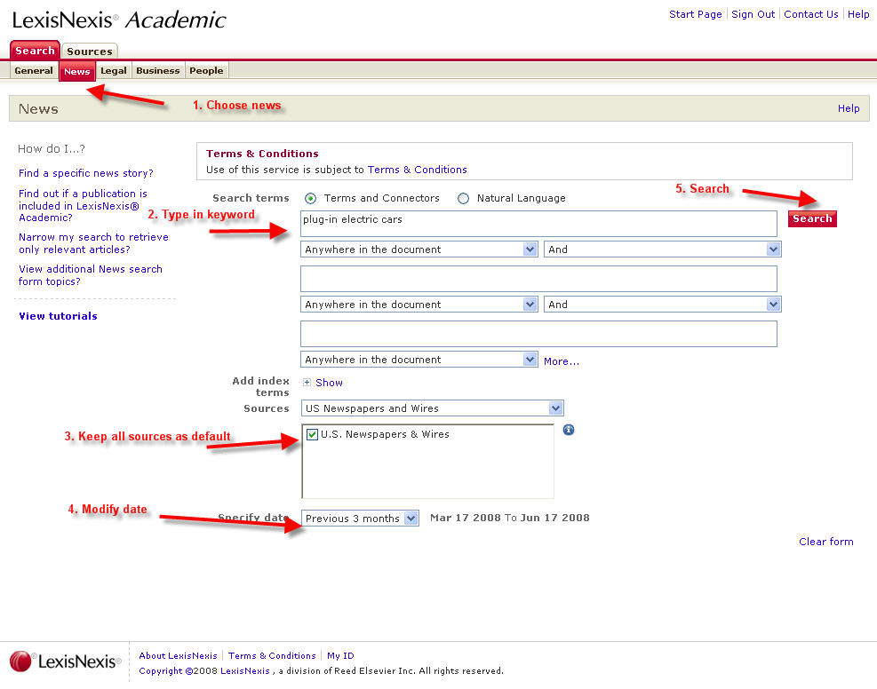
Task: Open the Legal sub-tab
Action: point(114,71)
